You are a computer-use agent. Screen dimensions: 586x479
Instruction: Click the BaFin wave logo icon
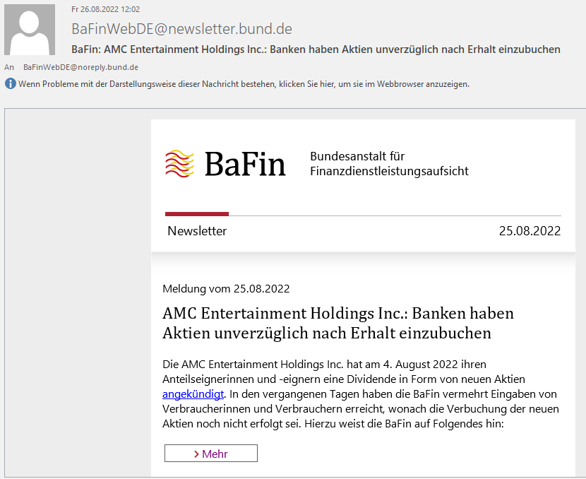(179, 162)
